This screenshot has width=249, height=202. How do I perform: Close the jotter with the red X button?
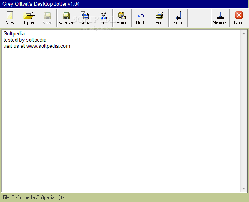[x=239, y=18]
